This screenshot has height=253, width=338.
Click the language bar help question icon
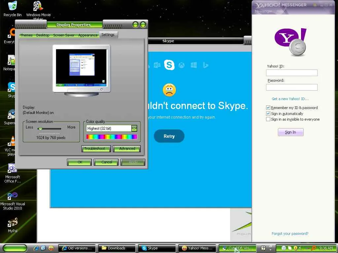click(263, 248)
